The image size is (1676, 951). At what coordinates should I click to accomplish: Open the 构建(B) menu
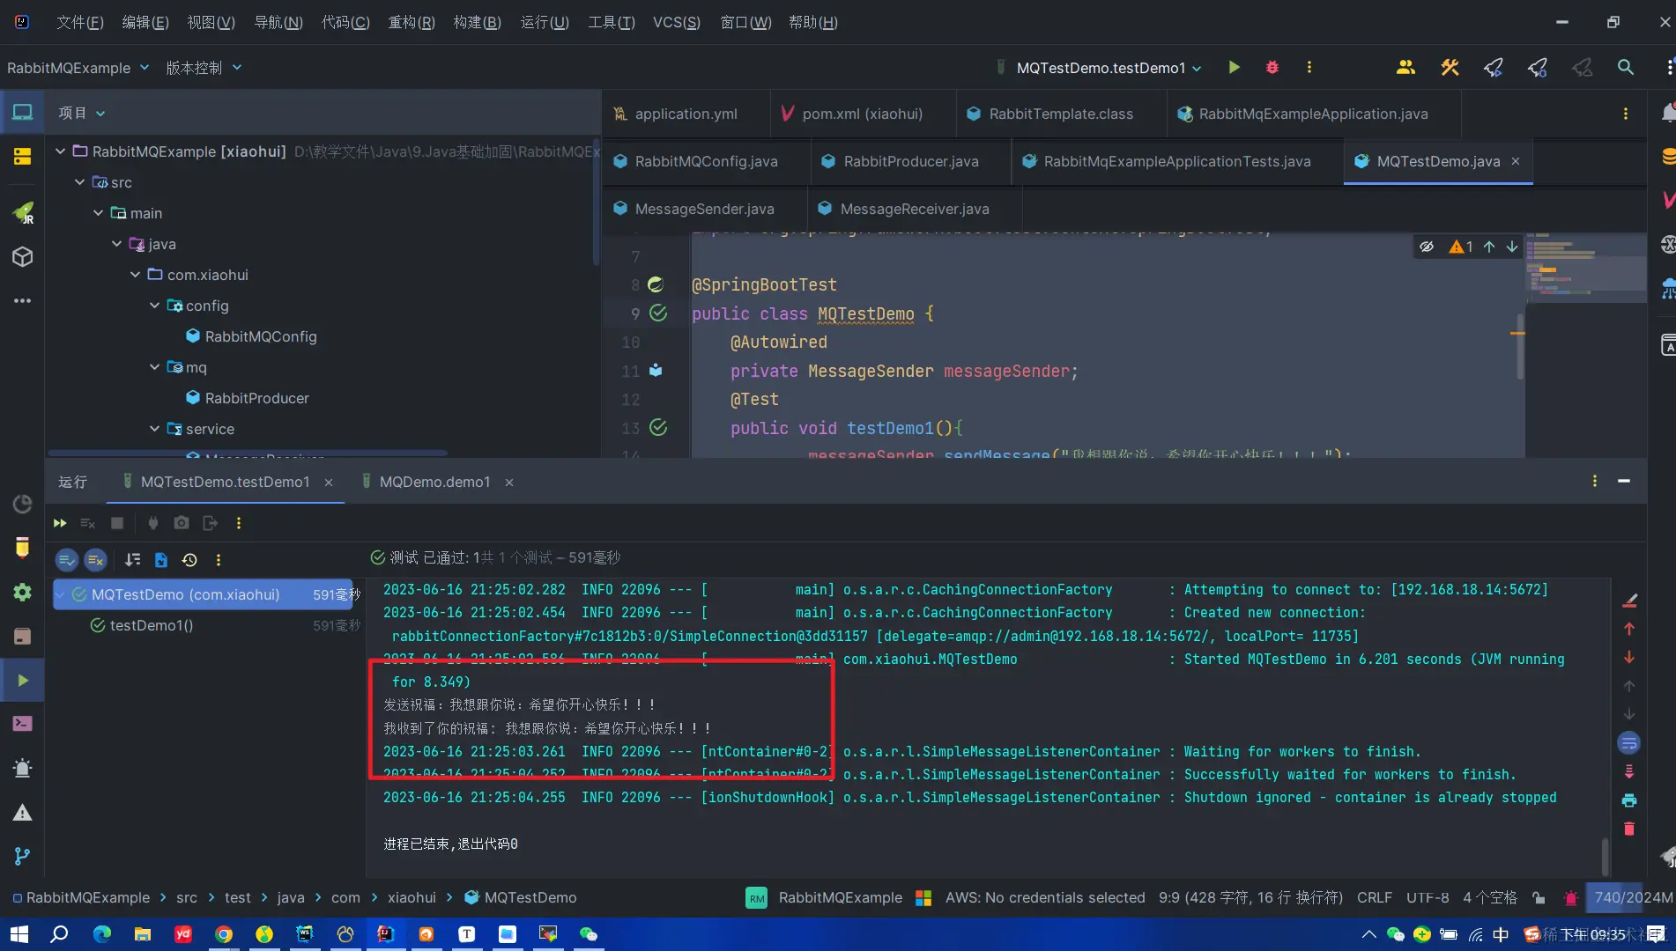[x=477, y=22]
